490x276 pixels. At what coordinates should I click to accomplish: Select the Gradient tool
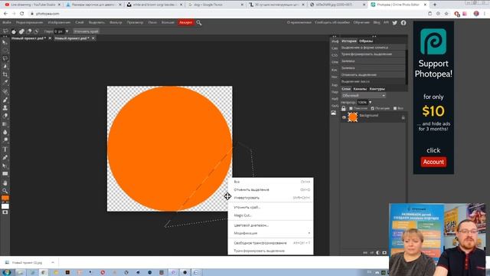pyautogui.click(x=5, y=124)
